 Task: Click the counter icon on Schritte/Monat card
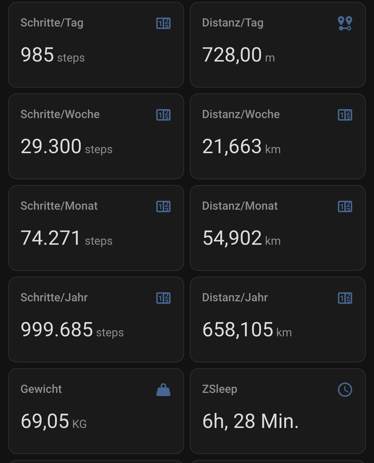(163, 206)
